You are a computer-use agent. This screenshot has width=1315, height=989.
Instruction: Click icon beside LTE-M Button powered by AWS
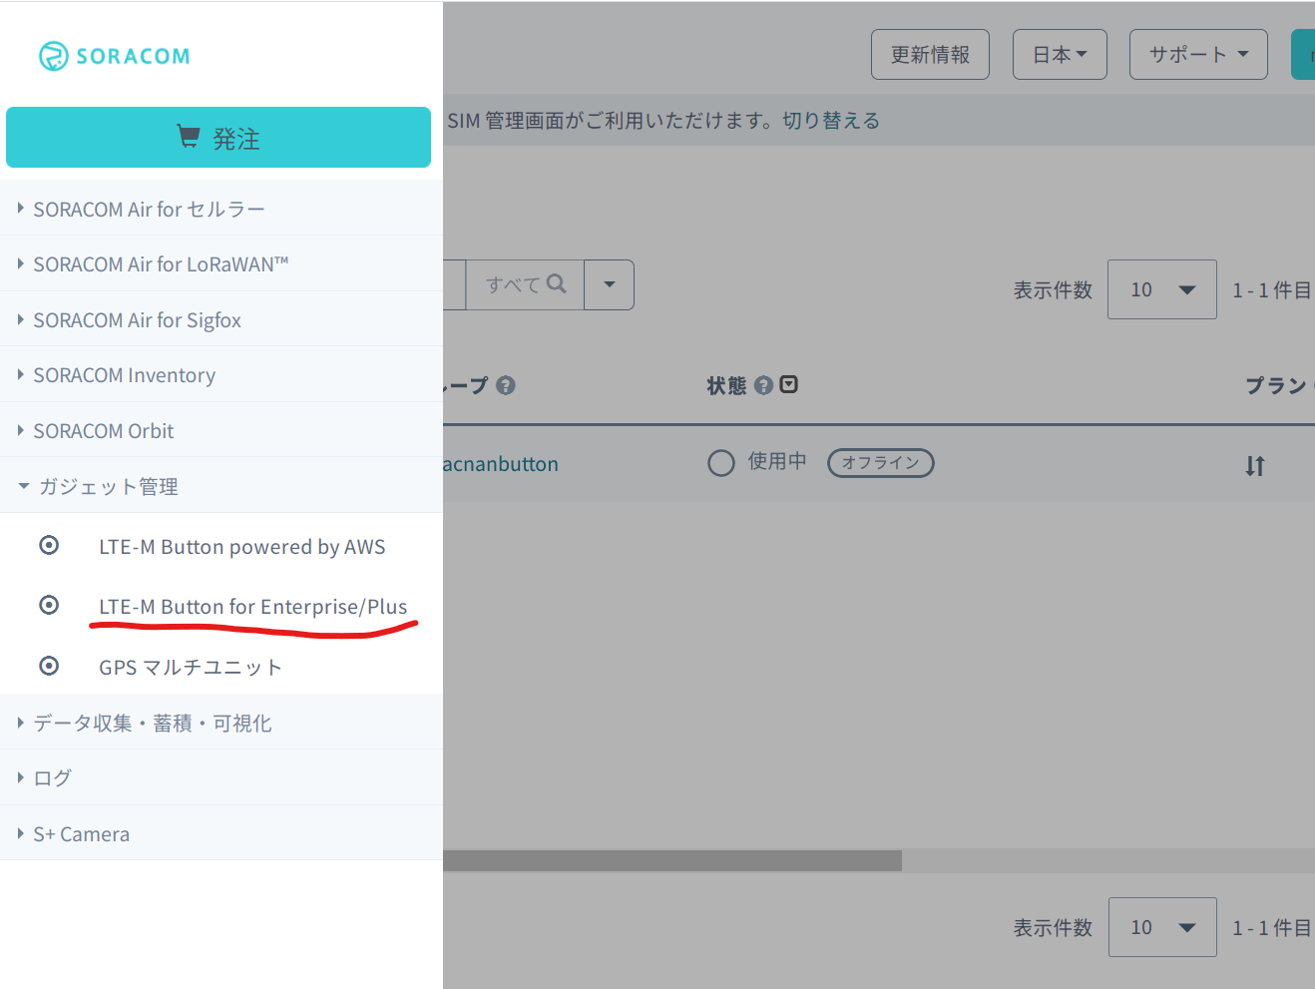(49, 545)
